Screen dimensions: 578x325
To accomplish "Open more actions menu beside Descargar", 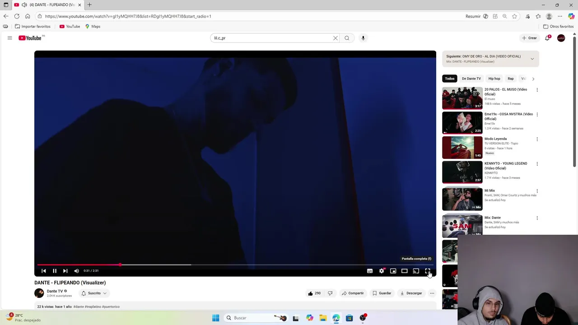I will pos(432,293).
